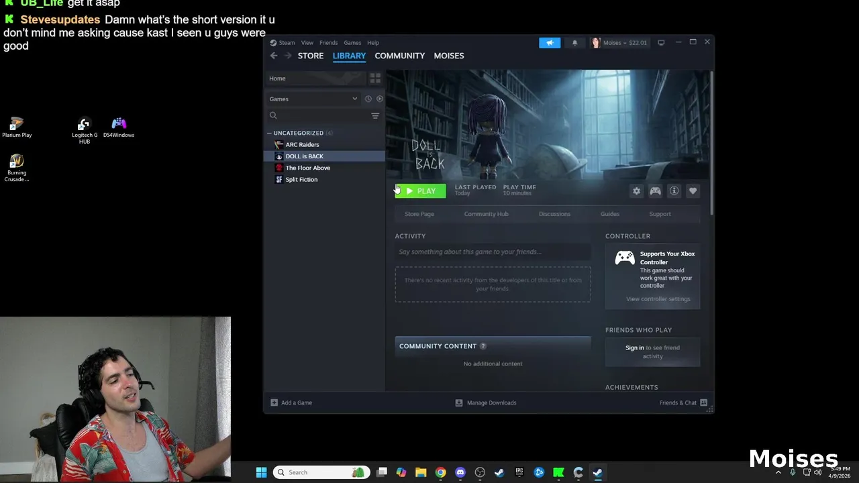The width and height of the screenshot is (859, 483).
Task: Go forward with the right arrow
Action: tap(288, 56)
